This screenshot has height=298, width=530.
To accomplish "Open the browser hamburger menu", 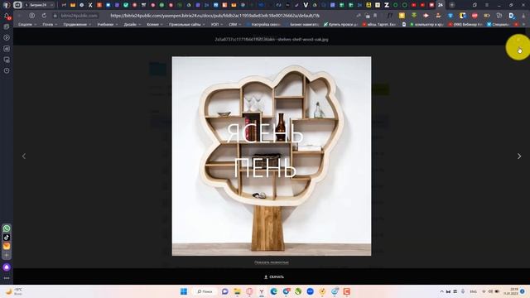I will [x=487, y=5].
